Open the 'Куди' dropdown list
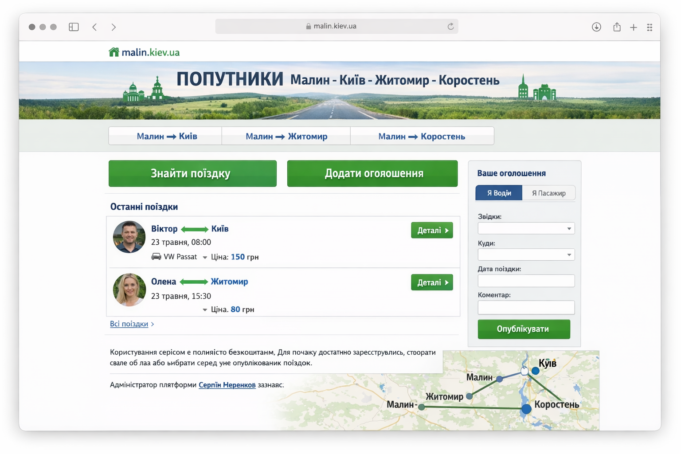 [x=526, y=255]
